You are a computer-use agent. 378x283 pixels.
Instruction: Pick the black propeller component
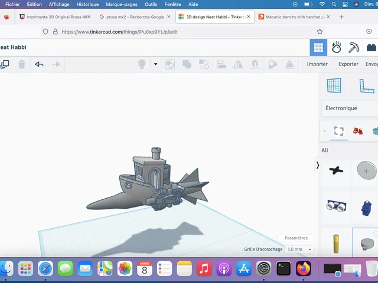336,170
